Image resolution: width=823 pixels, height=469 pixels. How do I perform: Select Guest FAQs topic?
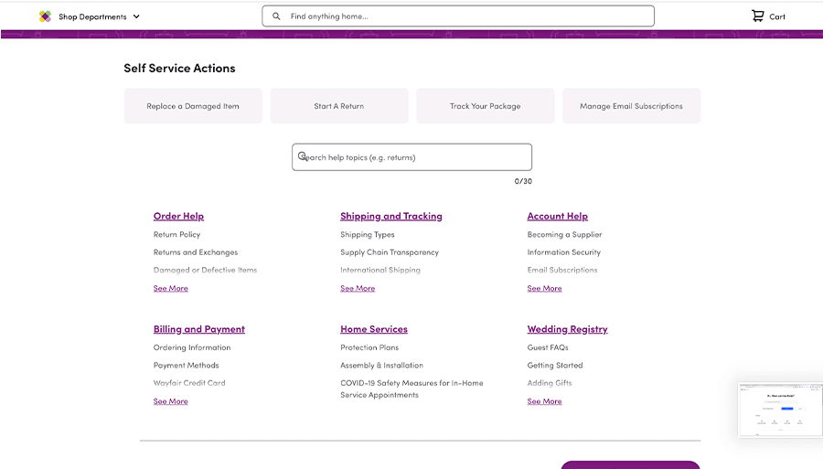click(548, 347)
